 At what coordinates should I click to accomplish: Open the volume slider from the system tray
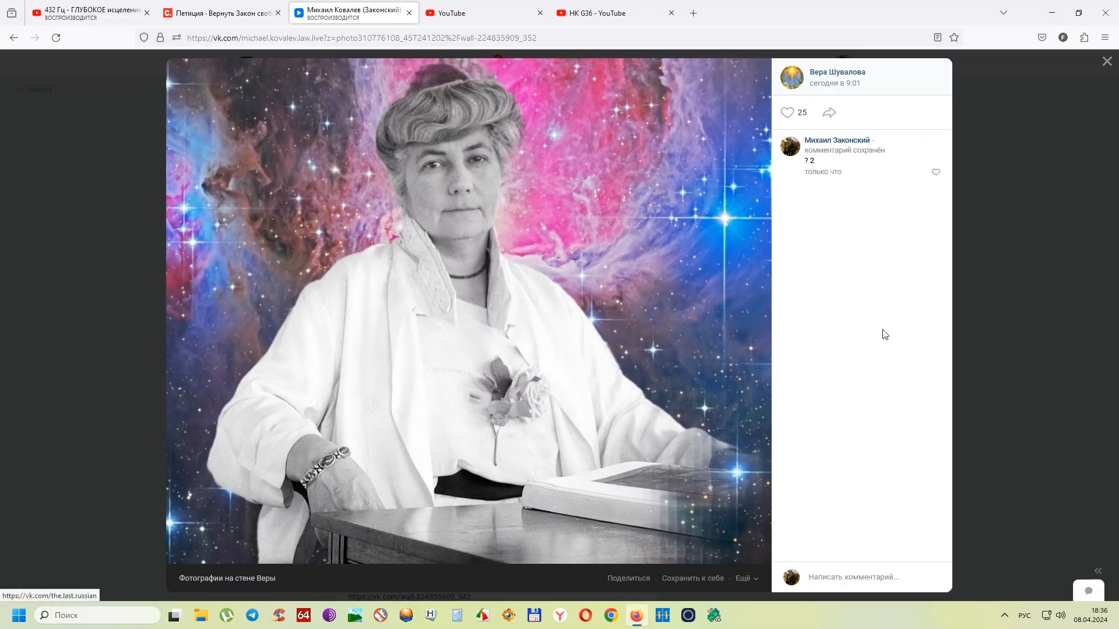tap(1061, 615)
